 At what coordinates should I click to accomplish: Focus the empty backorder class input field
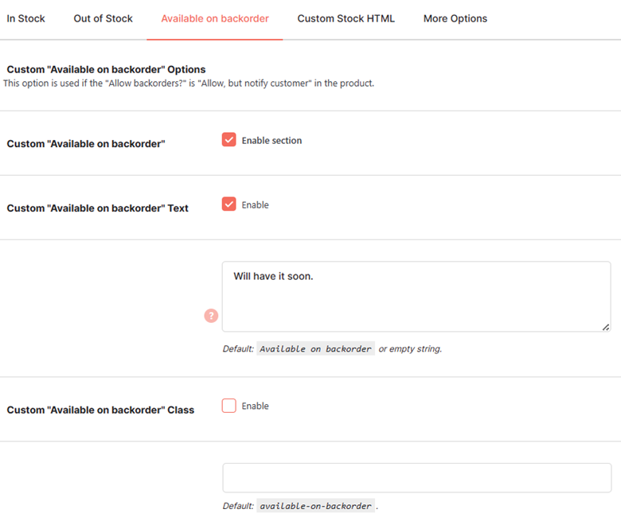(416, 477)
